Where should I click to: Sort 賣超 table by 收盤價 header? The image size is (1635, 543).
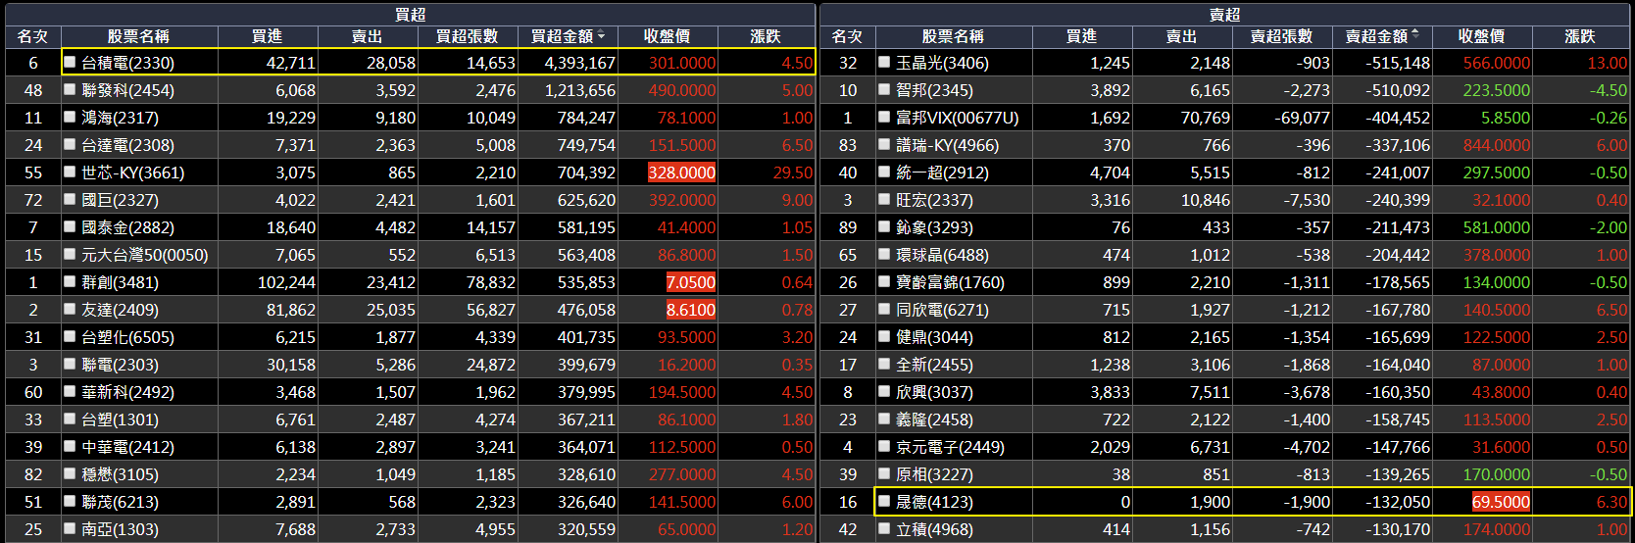tap(1481, 36)
